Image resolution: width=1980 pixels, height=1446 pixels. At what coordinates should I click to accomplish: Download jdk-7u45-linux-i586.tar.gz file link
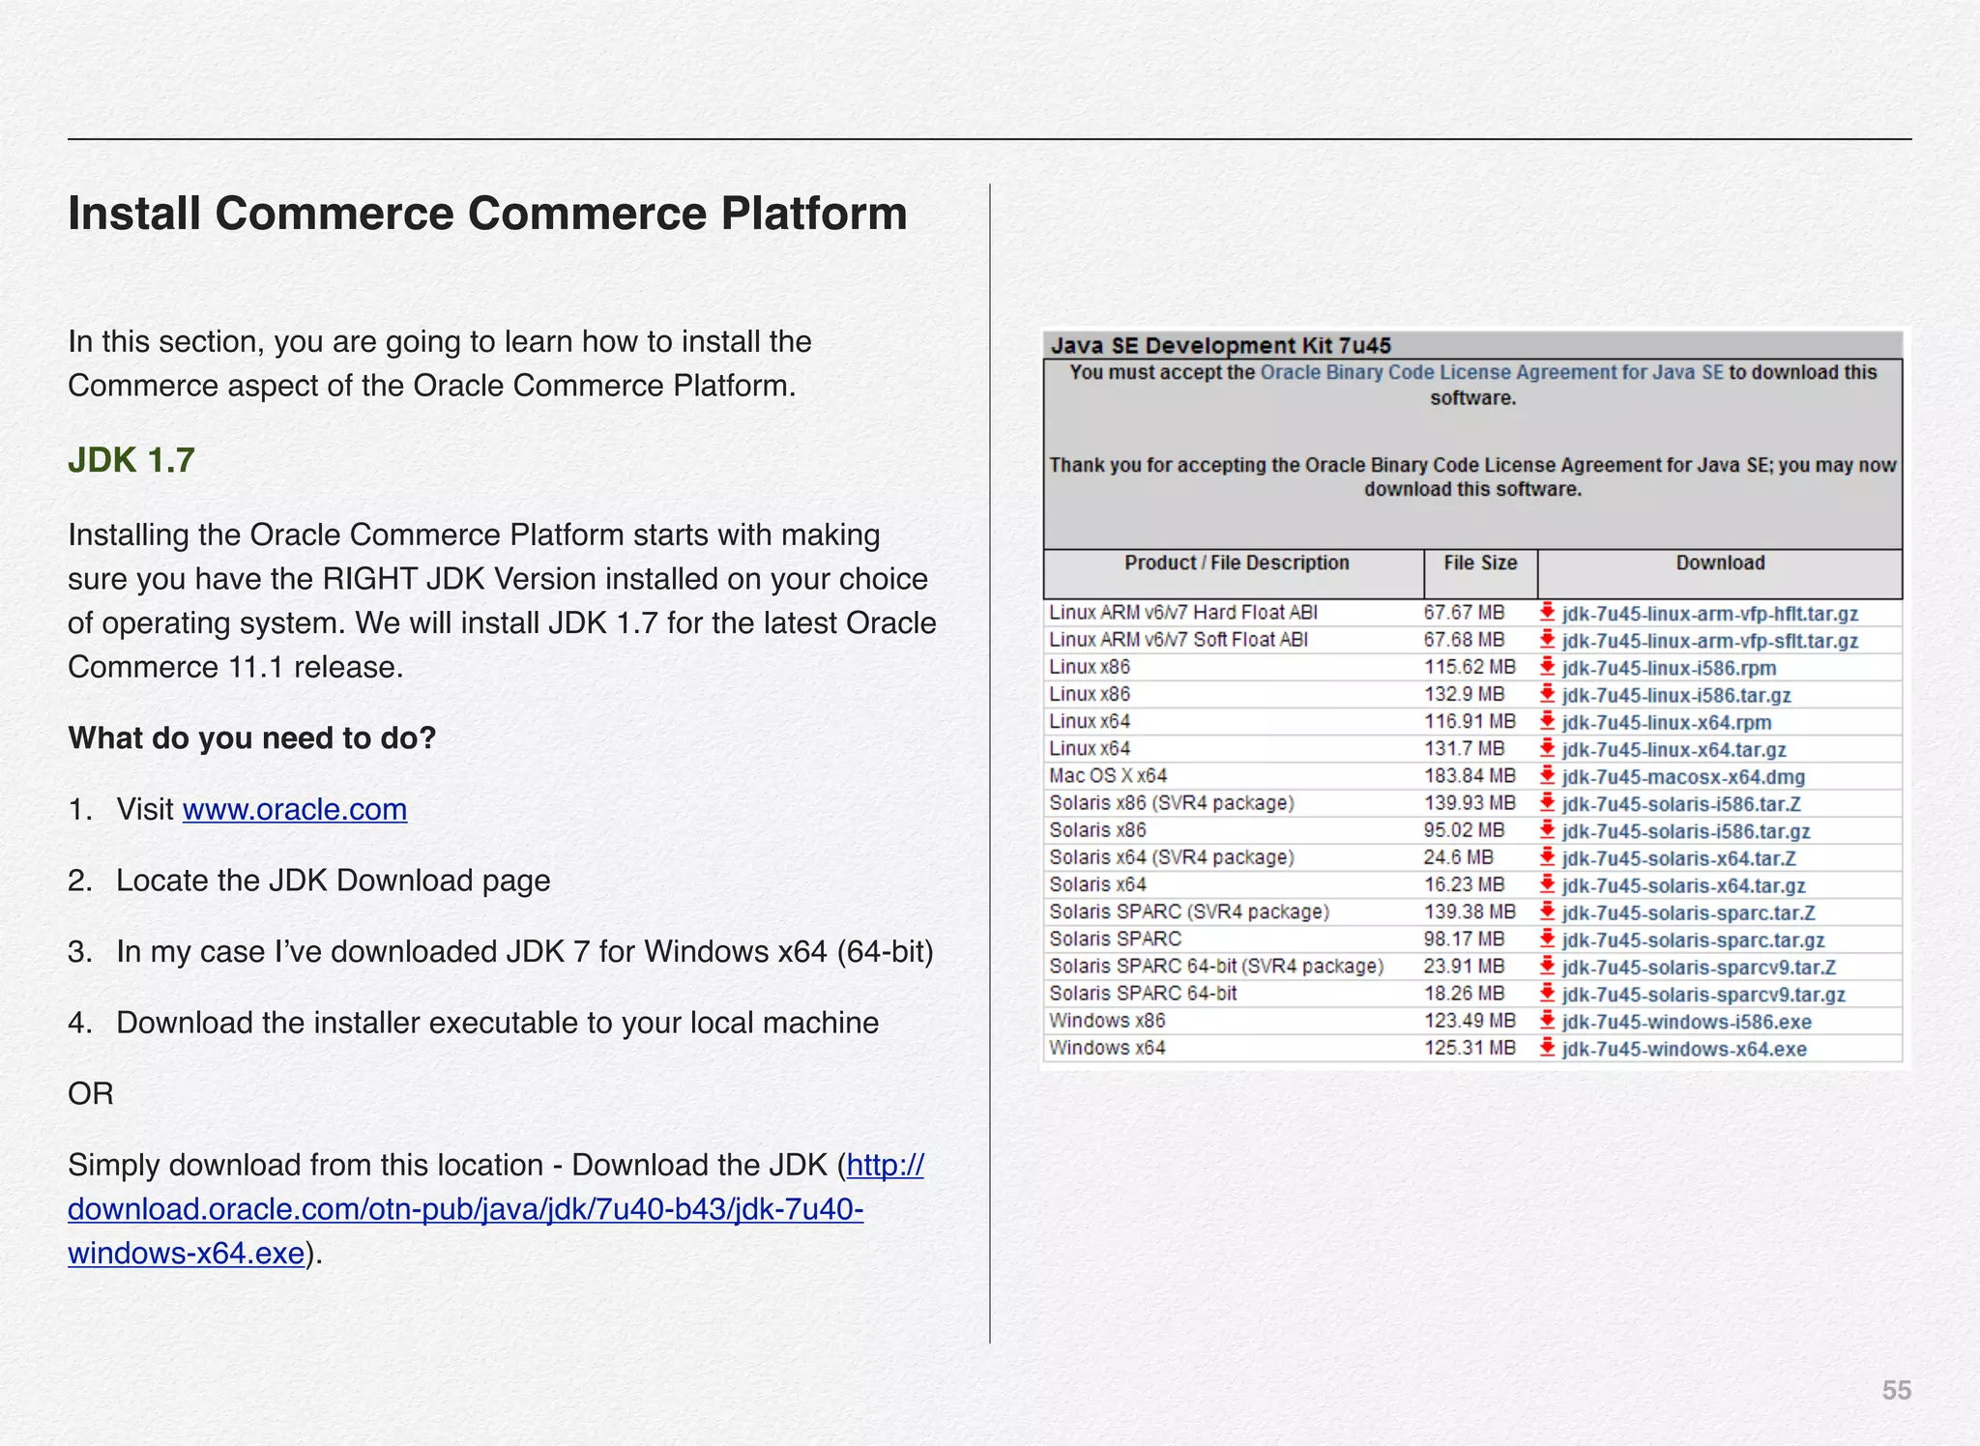pyautogui.click(x=1676, y=695)
